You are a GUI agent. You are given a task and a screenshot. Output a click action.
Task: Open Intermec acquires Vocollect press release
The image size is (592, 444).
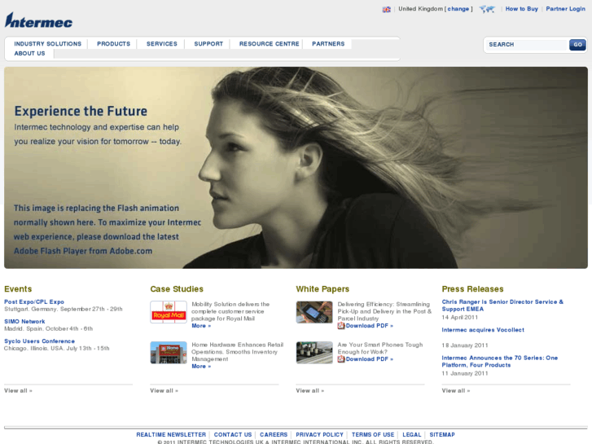pos(483,330)
